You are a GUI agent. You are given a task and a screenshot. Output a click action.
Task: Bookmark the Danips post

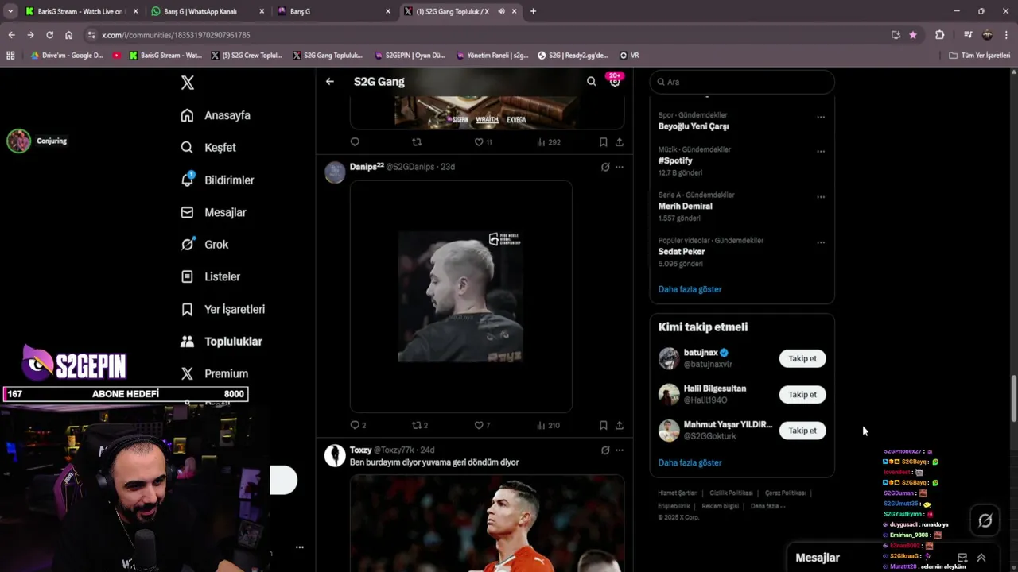click(x=603, y=425)
